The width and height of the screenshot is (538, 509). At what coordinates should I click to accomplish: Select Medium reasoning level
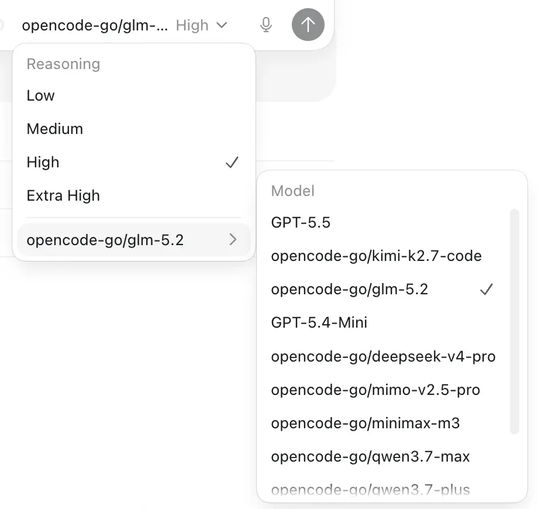(134, 129)
